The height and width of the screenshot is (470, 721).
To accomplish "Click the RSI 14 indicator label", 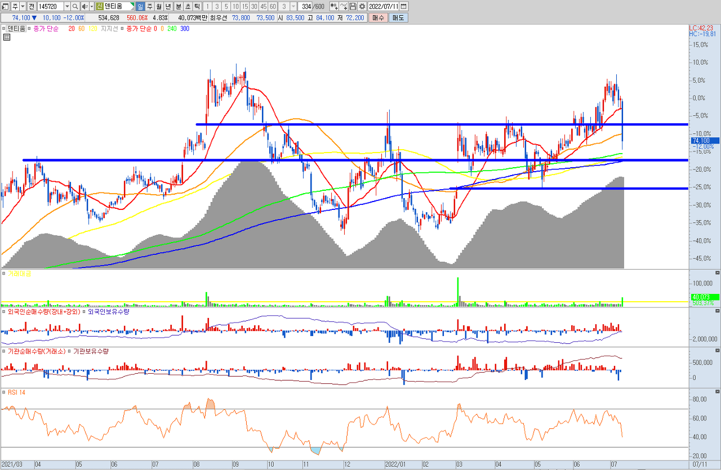I will tap(16, 392).
